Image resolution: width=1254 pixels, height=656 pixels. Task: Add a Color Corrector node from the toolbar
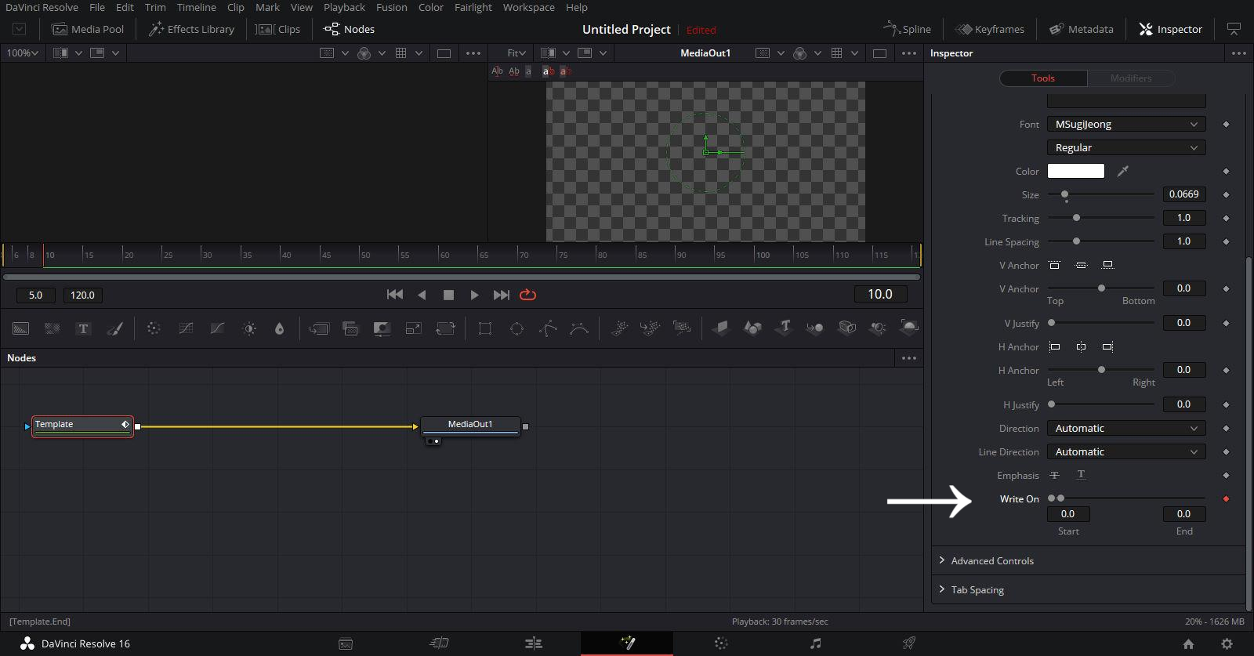click(154, 328)
